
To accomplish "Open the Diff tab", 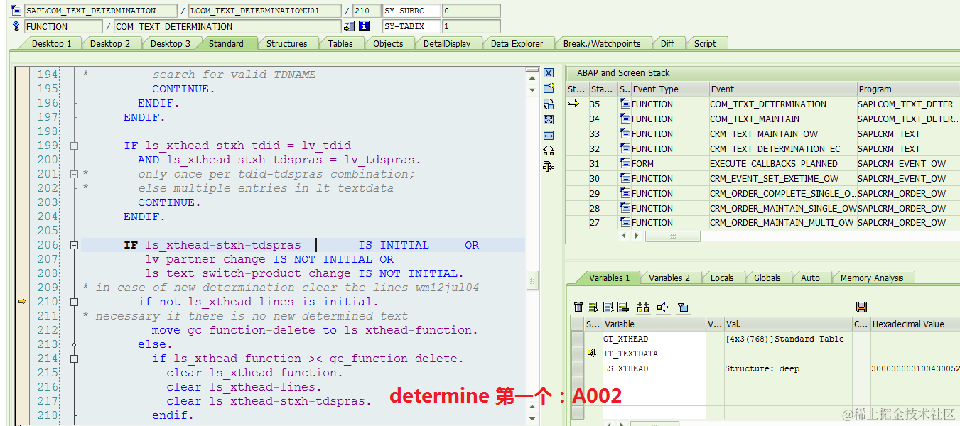I will (x=667, y=43).
